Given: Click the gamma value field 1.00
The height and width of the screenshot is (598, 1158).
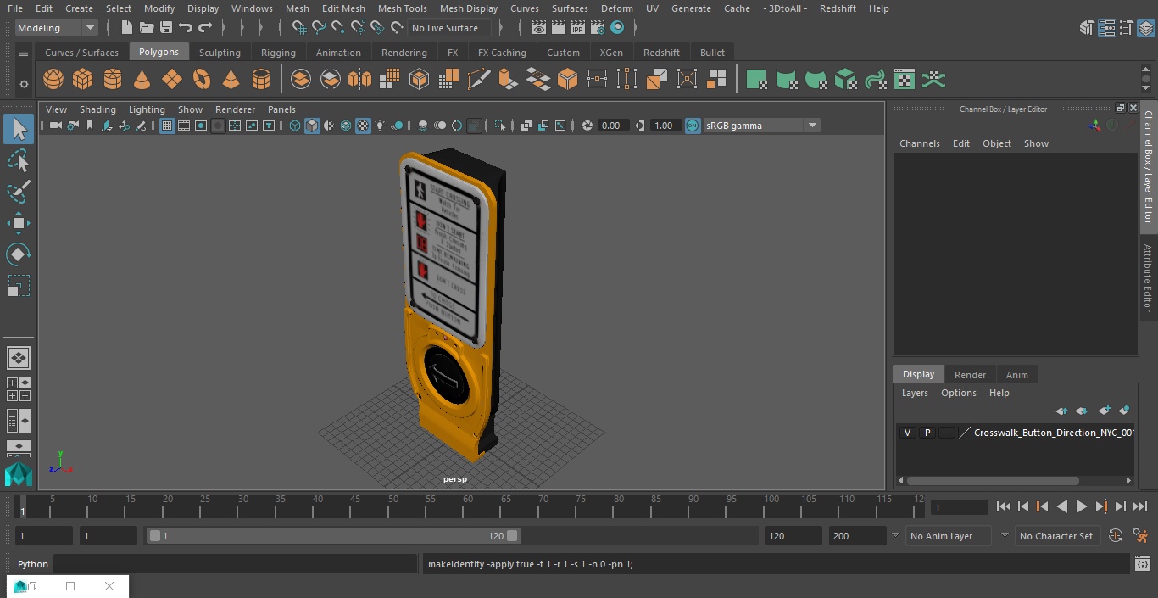Looking at the screenshot, I should tap(664, 126).
